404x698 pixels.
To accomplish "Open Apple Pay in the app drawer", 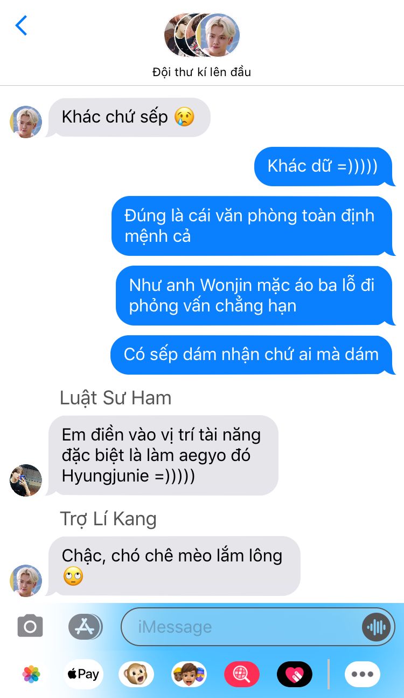I will tap(83, 674).
